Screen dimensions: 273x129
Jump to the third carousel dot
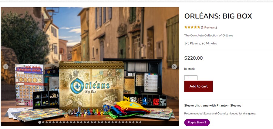46,122
